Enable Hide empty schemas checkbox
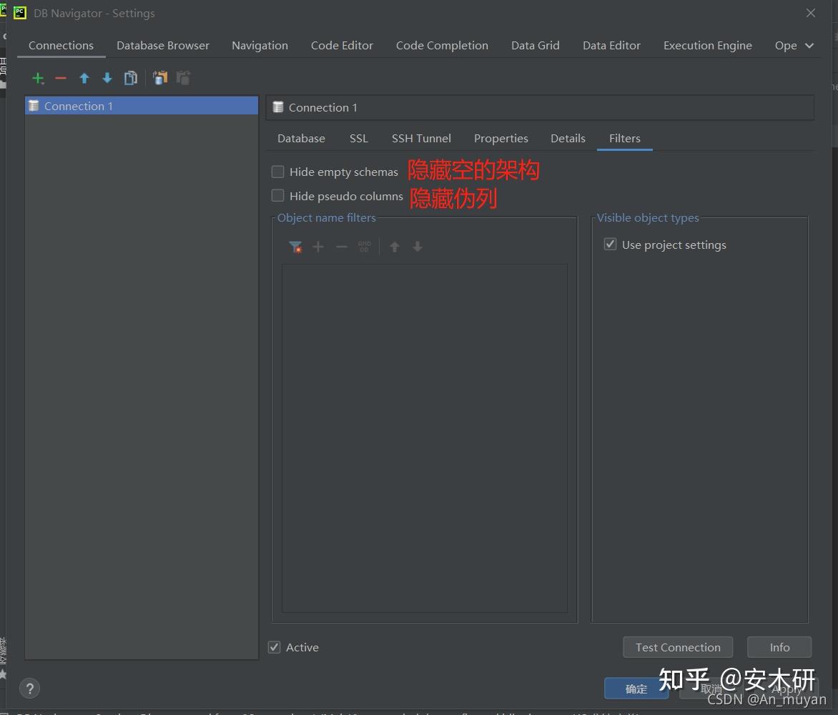This screenshot has width=838, height=715. coord(278,172)
